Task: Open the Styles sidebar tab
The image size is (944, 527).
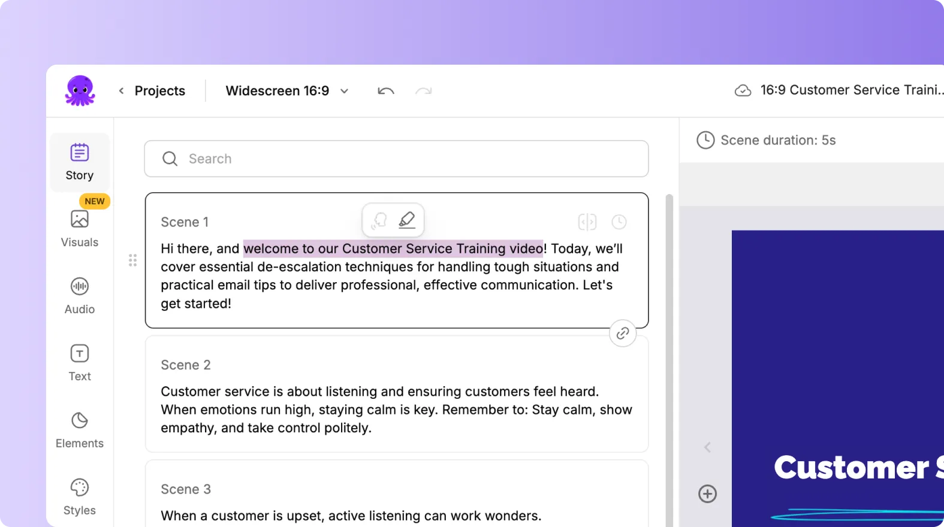Action: (80, 497)
